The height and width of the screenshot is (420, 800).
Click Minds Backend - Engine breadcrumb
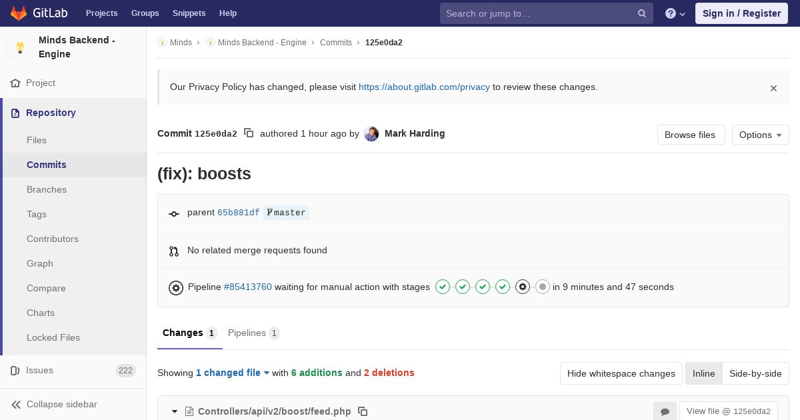click(262, 43)
